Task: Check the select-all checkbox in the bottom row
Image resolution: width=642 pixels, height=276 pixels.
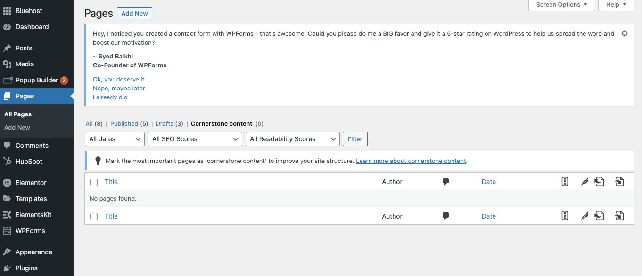Action: (x=94, y=216)
